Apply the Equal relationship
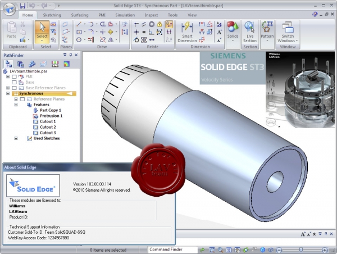 coord(144,32)
